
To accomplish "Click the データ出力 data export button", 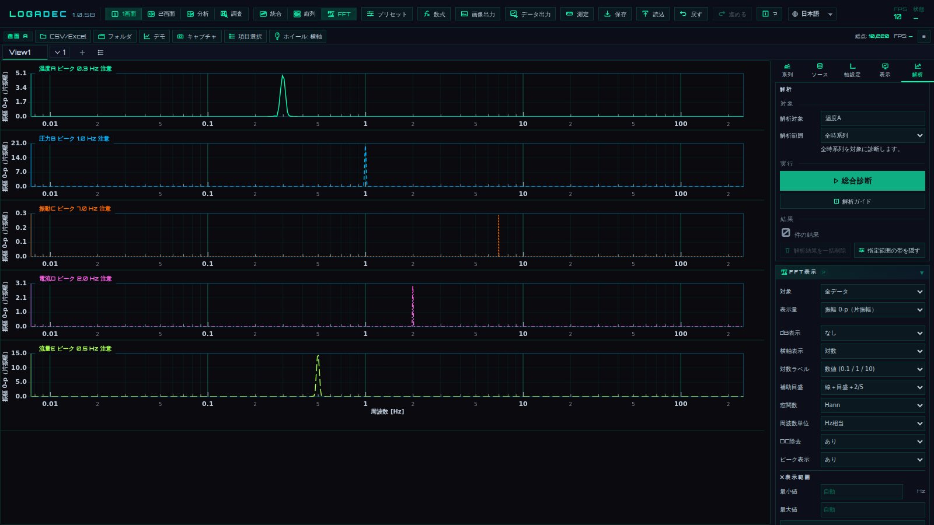I will 530,14.
